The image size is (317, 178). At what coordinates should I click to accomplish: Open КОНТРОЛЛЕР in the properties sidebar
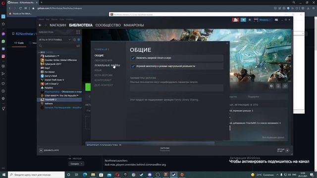pos(103,80)
